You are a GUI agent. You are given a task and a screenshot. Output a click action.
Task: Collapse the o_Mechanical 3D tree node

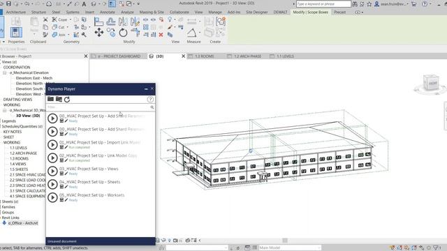(x=5, y=110)
